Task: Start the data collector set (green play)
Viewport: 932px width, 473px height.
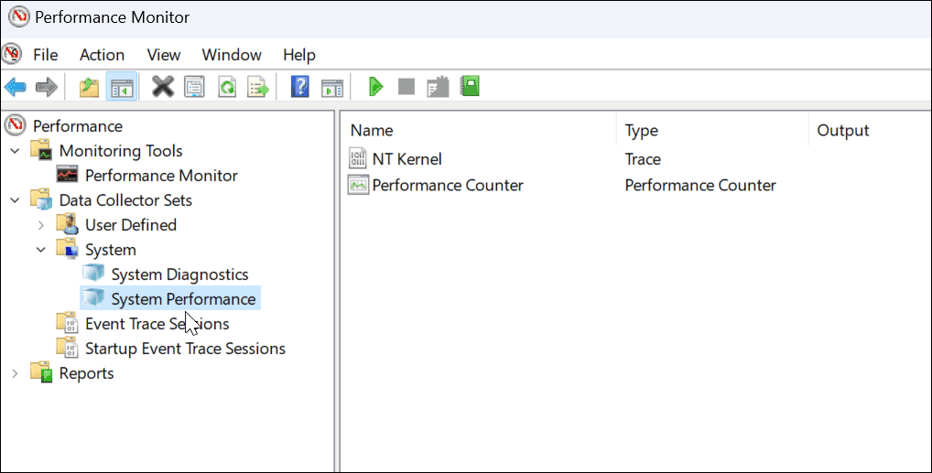Action: click(x=375, y=87)
